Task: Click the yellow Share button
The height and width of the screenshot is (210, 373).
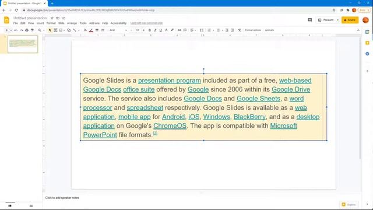Action: (350, 20)
